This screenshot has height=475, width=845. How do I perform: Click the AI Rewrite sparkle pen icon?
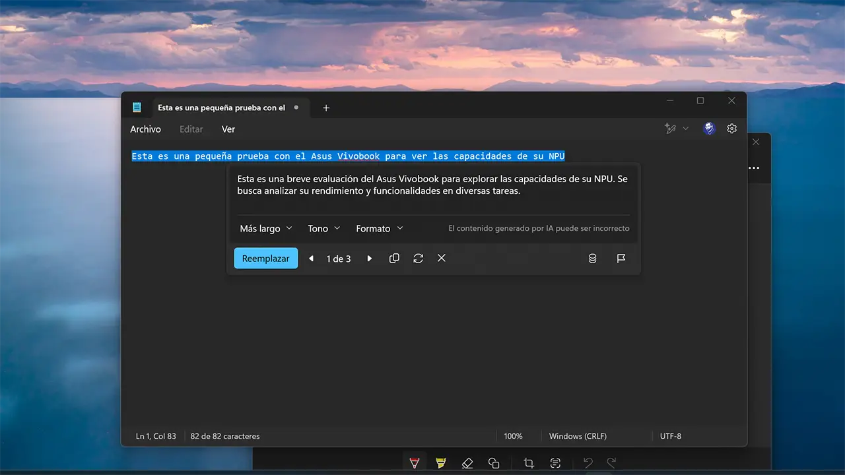coord(671,129)
